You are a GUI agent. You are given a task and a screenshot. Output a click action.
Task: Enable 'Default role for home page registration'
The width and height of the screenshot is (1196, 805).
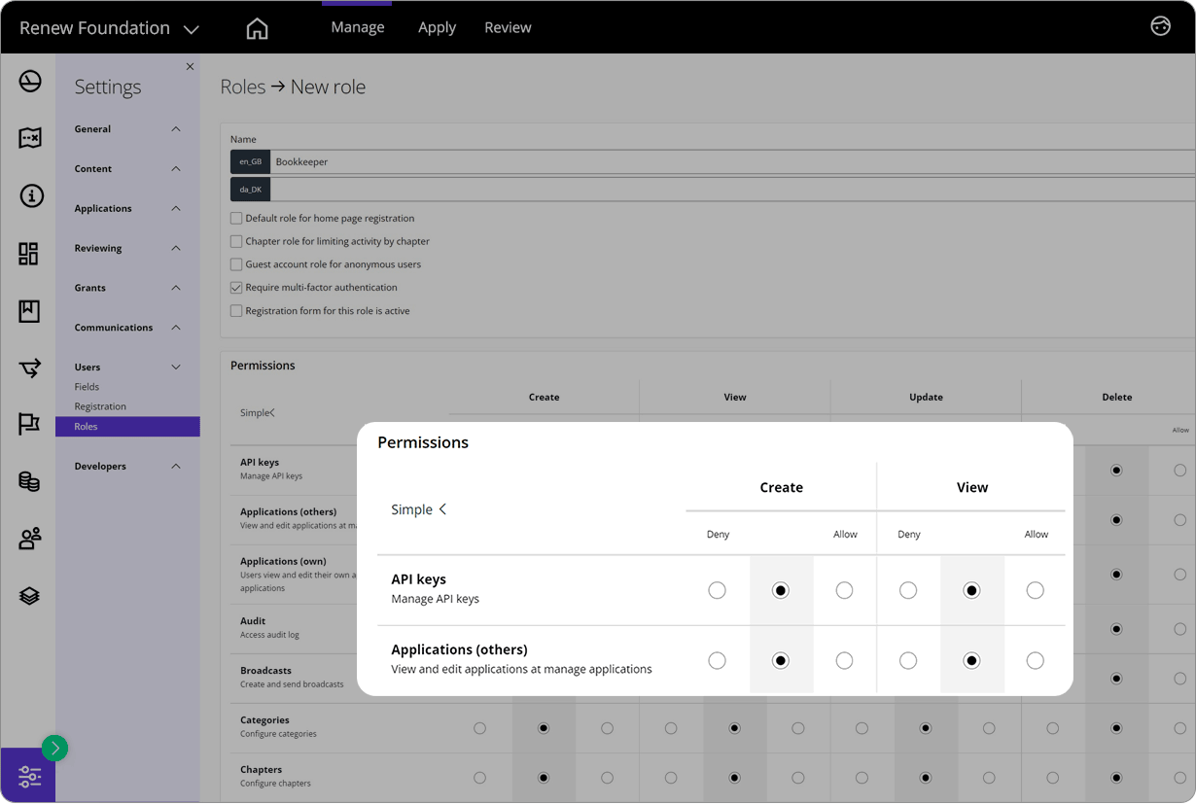pyautogui.click(x=235, y=218)
